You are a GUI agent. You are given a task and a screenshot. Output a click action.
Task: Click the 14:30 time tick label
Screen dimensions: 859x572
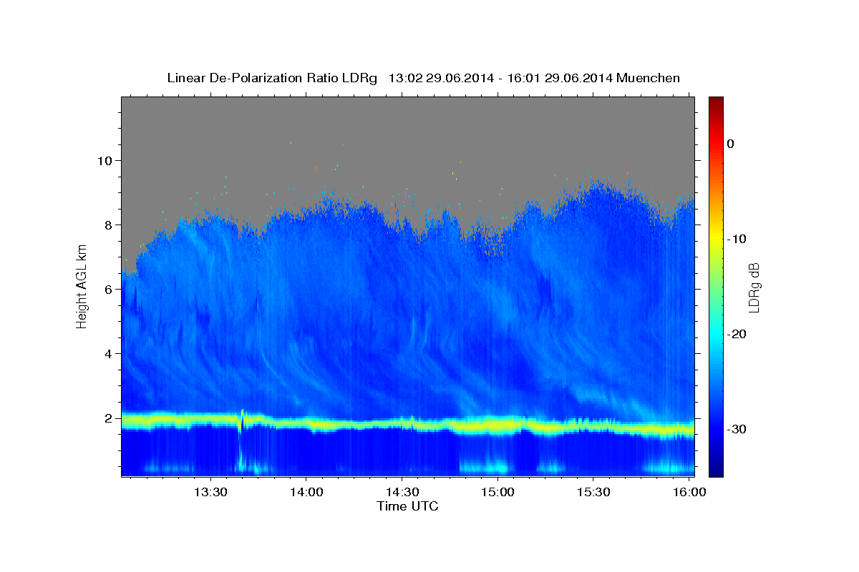tap(402, 493)
